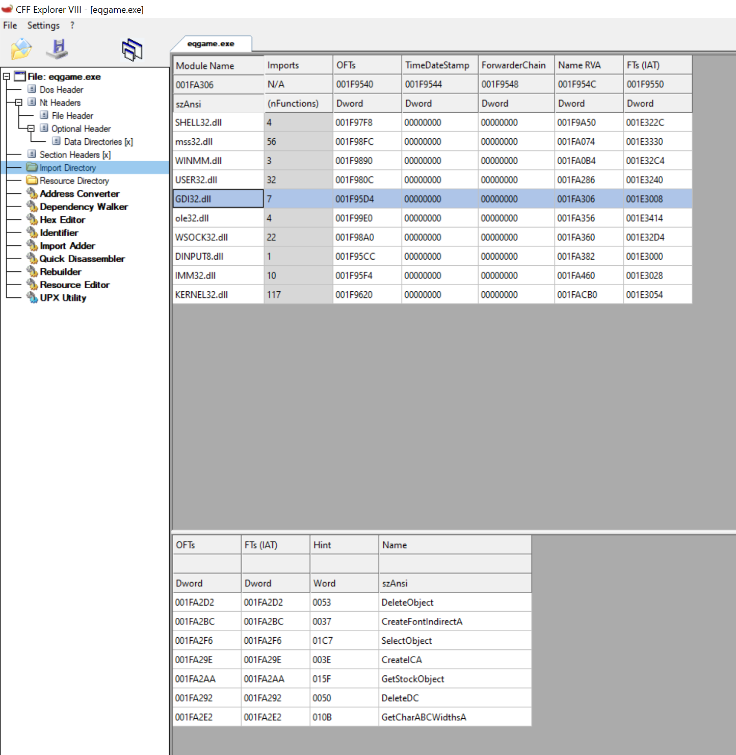Open the Resource Editor tool
The height and width of the screenshot is (755, 736).
pos(74,285)
